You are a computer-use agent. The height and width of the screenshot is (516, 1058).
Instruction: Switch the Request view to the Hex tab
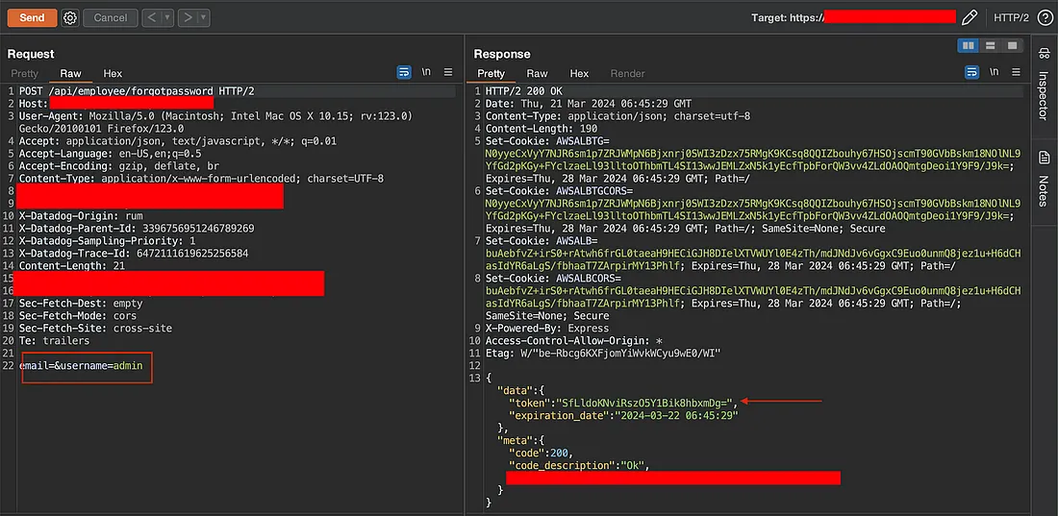113,73
